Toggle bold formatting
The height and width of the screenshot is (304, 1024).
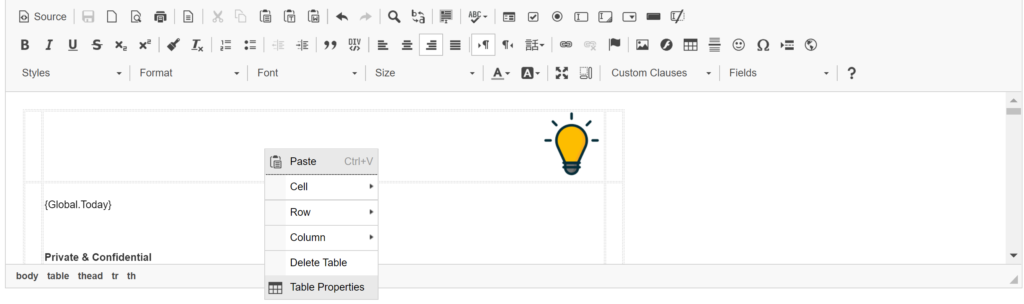(x=25, y=45)
